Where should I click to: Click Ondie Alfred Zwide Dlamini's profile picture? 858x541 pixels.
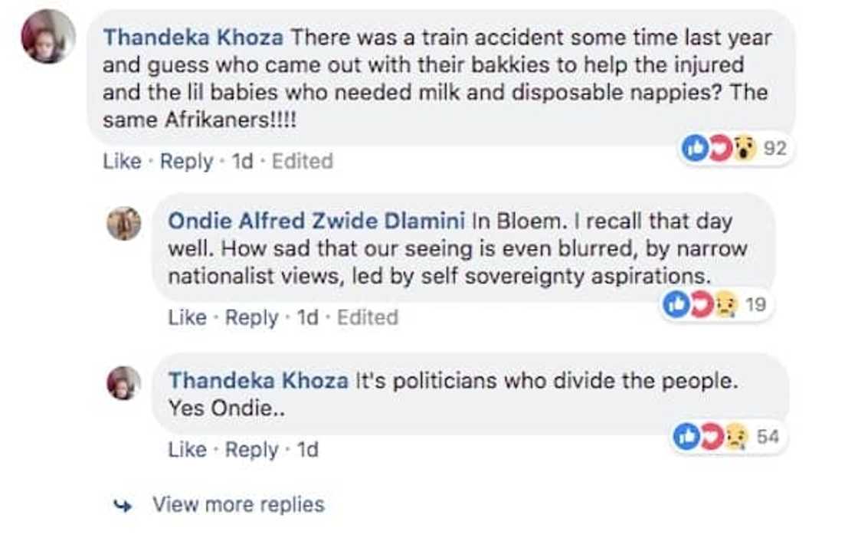click(x=123, y=224)
